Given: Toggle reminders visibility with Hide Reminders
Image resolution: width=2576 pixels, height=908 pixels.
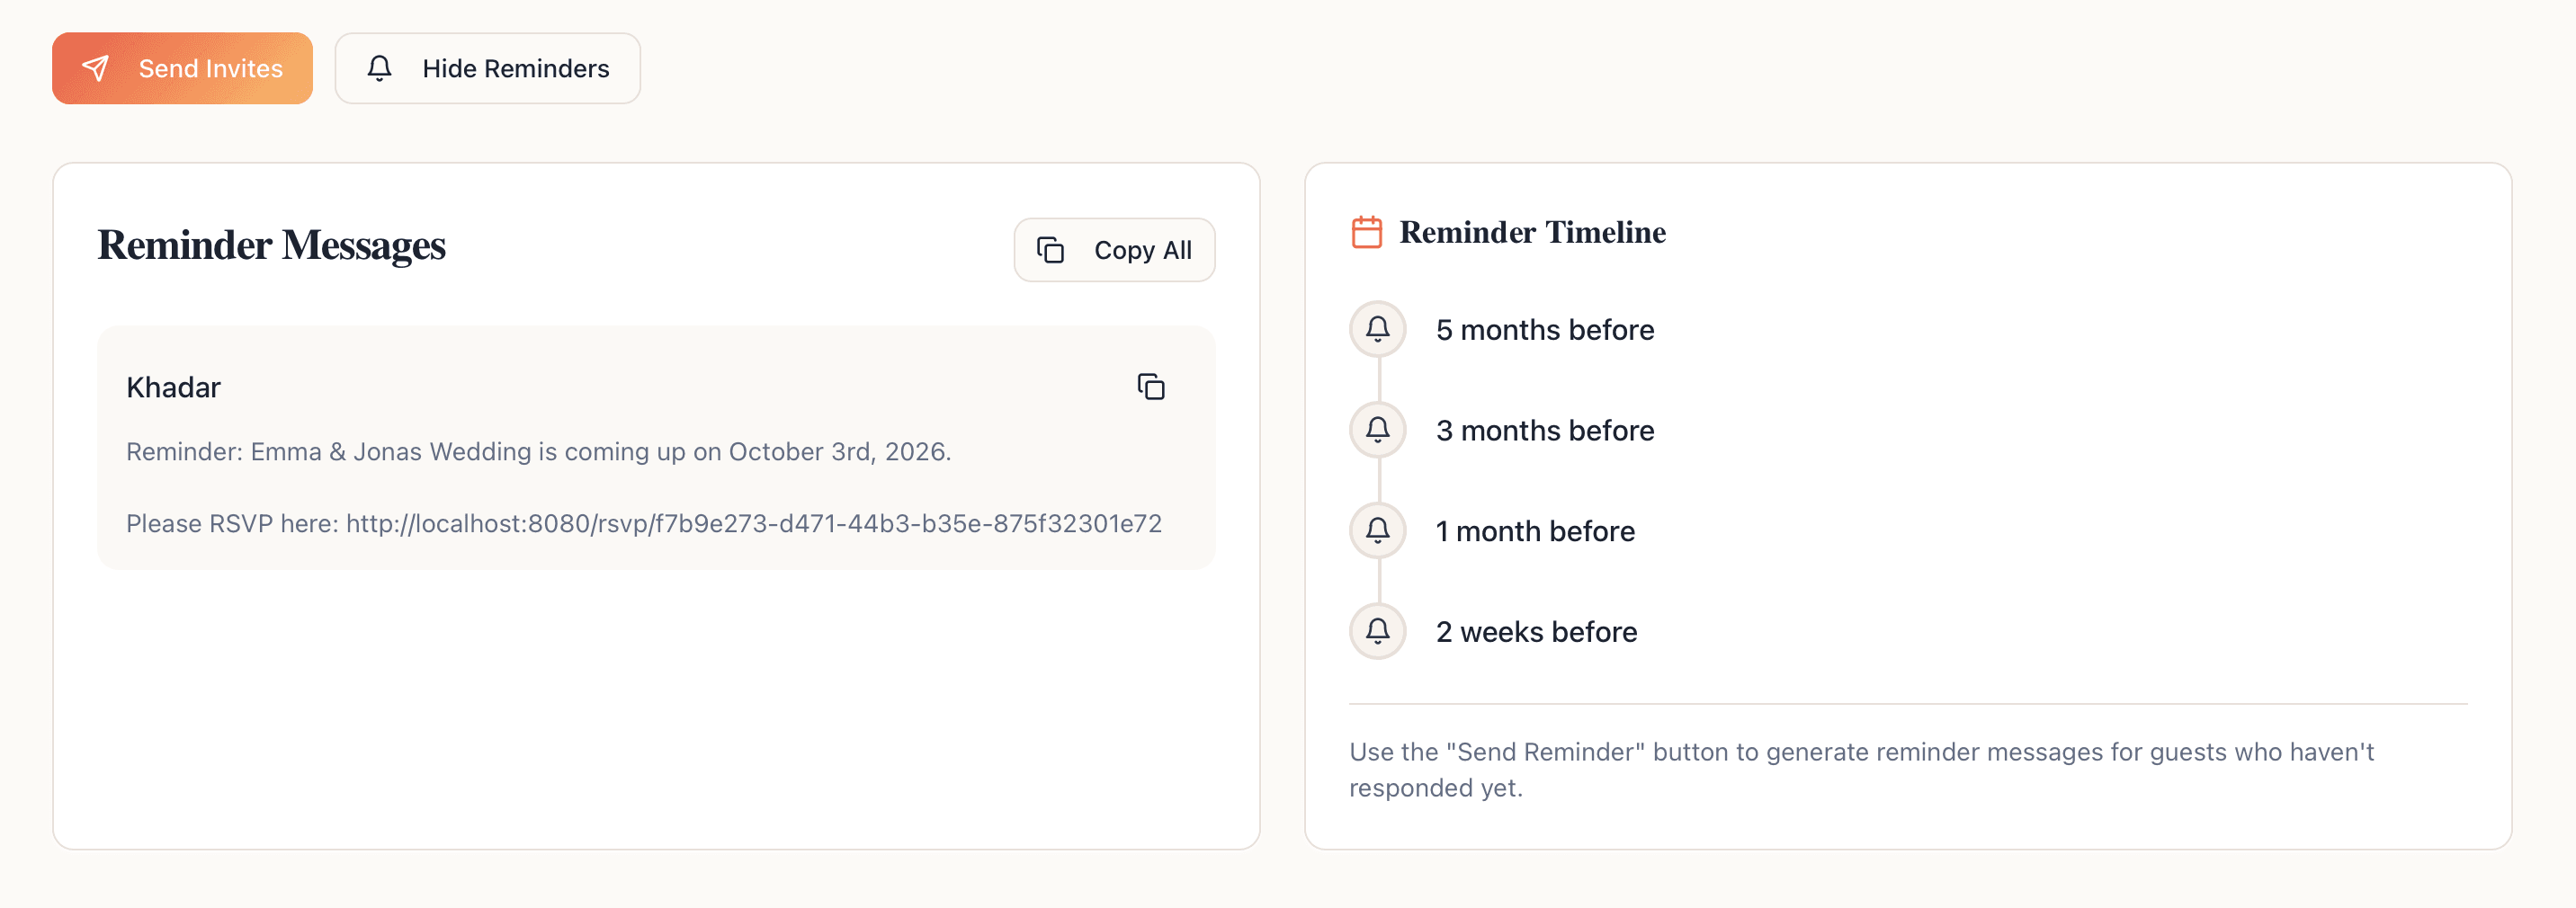Looking at the screenshot, I should pos(487,68).
